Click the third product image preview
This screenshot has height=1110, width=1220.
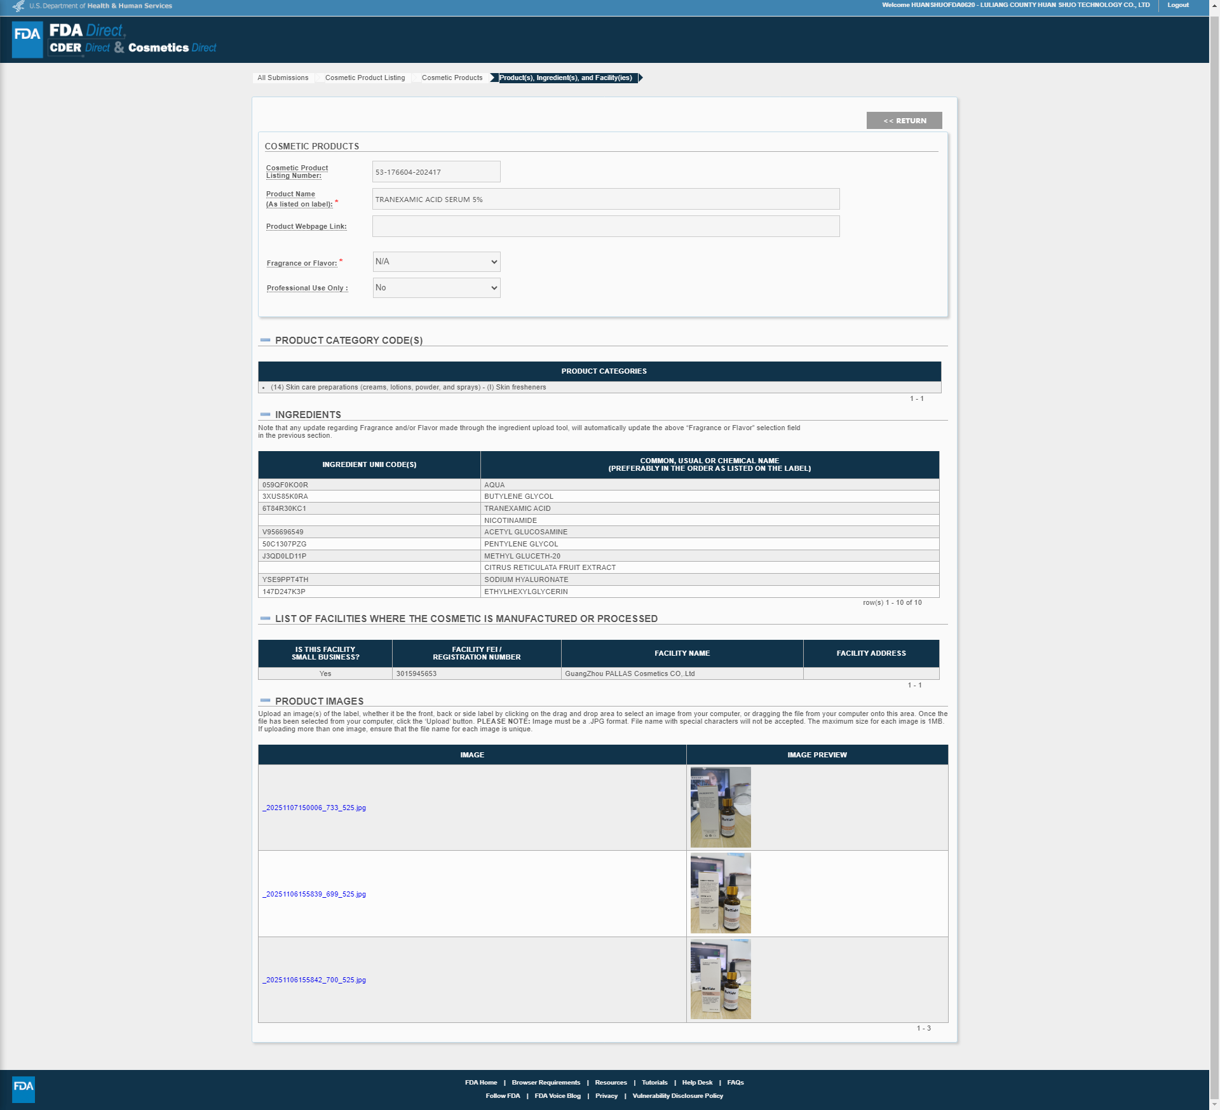[x=721, y=979]
